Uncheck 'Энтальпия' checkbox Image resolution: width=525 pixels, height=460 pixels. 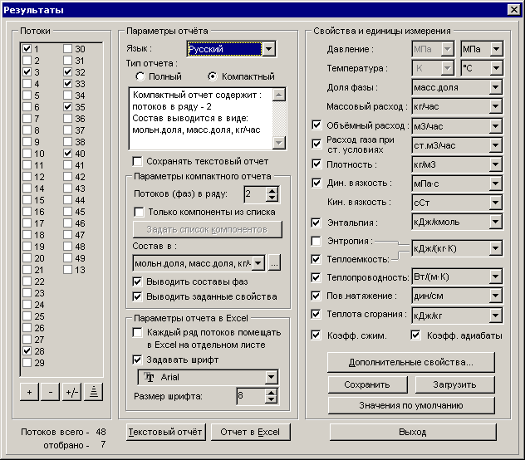pyautogui.click(x=316, y=223)
